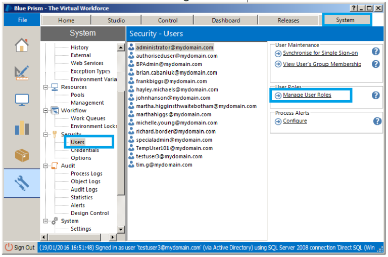This screenshot has height=257, width=388.
Task: Open help for View User's Group Membership
Action: [376, 64]
